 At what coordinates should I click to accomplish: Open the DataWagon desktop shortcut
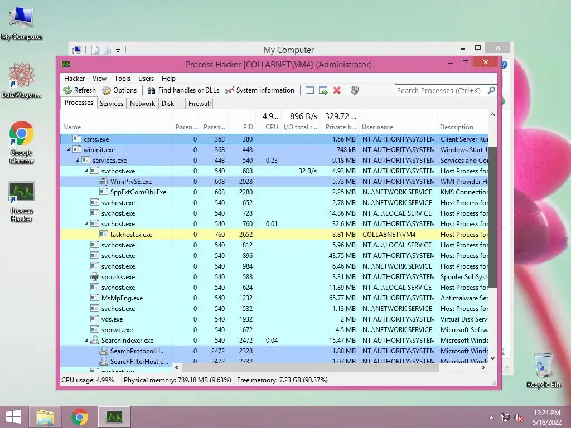point(22,80)
